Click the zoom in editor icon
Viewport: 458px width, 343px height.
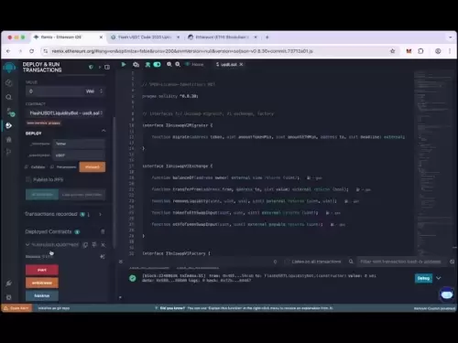(x=178, y=64)
